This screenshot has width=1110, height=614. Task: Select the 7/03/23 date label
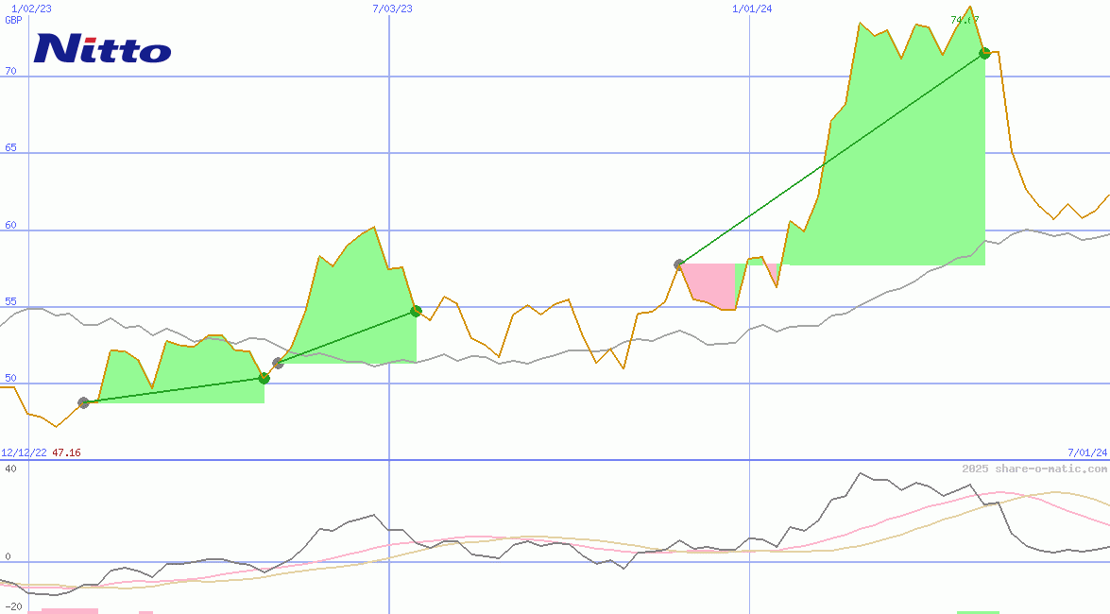[393, 9]
